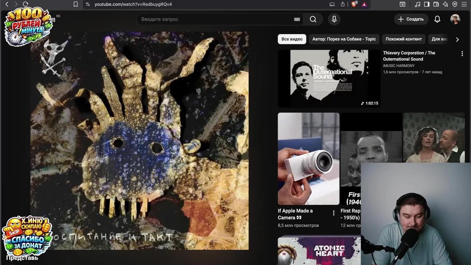
Task: Go back using the browser back arrow
Action: tap(7, 4)
